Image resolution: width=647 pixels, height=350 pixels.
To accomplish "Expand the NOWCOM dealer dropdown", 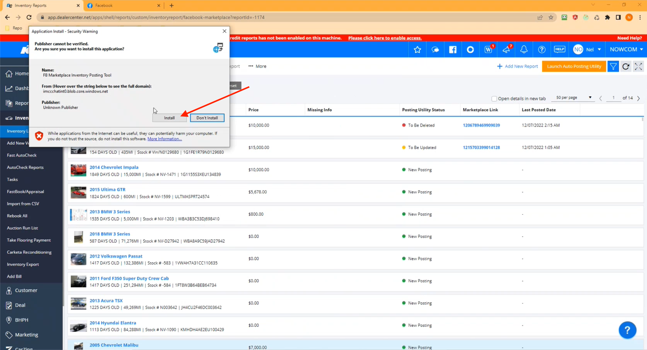I will [x=626, y=49].
